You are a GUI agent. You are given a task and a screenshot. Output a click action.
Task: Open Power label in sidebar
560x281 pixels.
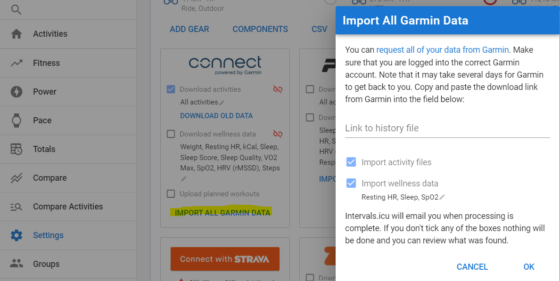tap(45, 92)
